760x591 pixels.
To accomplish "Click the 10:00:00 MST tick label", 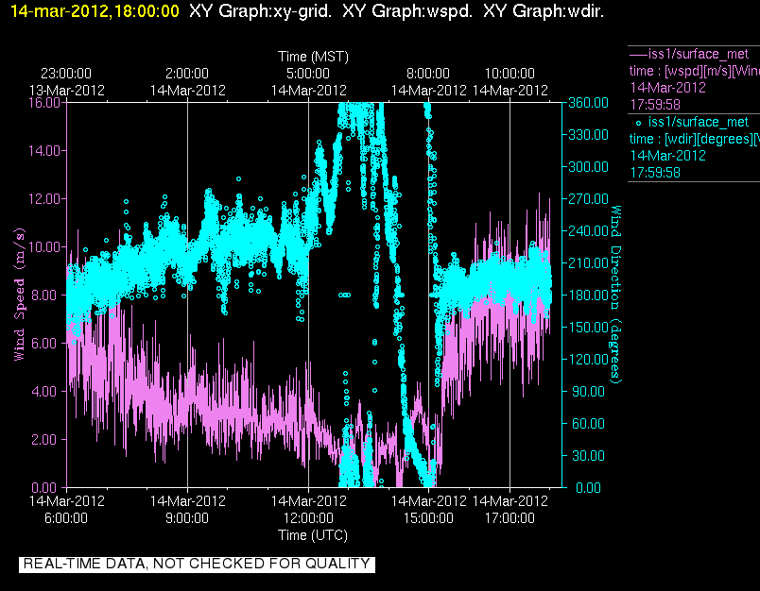I will coord(510,74).
